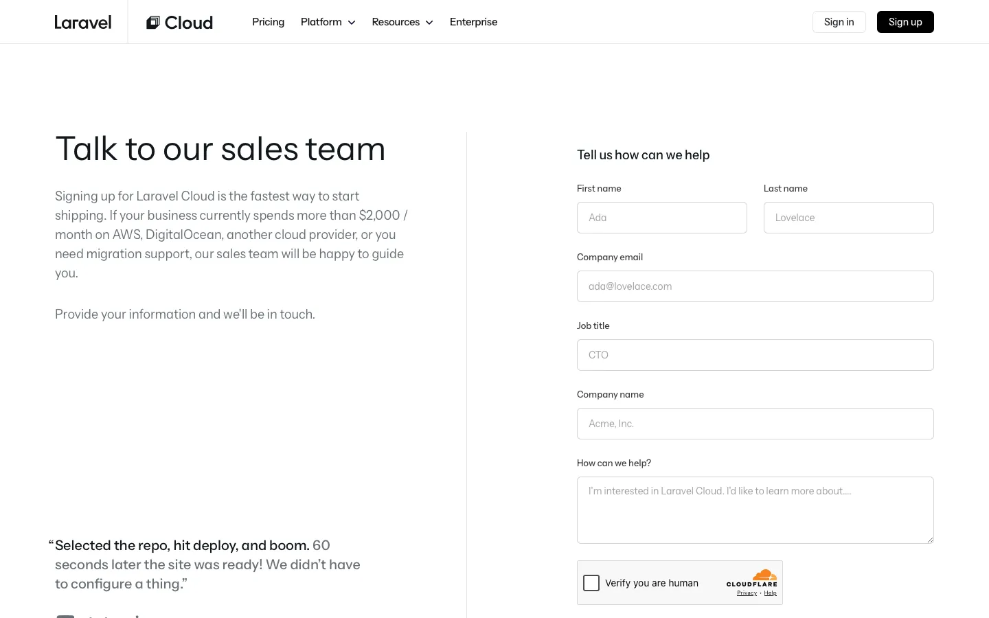Click the 'Talk to our sales team' heading

(220, 149)
